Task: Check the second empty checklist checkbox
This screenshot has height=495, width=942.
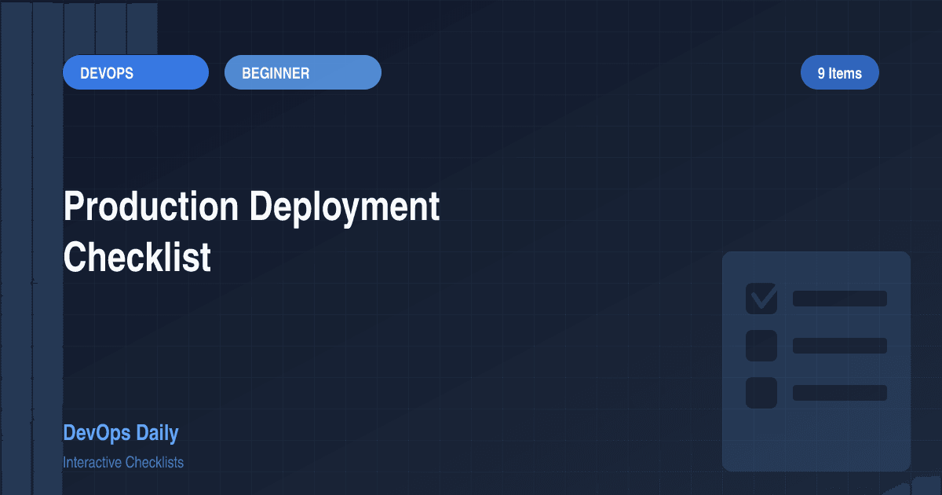Action: pyautogui.click(x=760, y=346)
